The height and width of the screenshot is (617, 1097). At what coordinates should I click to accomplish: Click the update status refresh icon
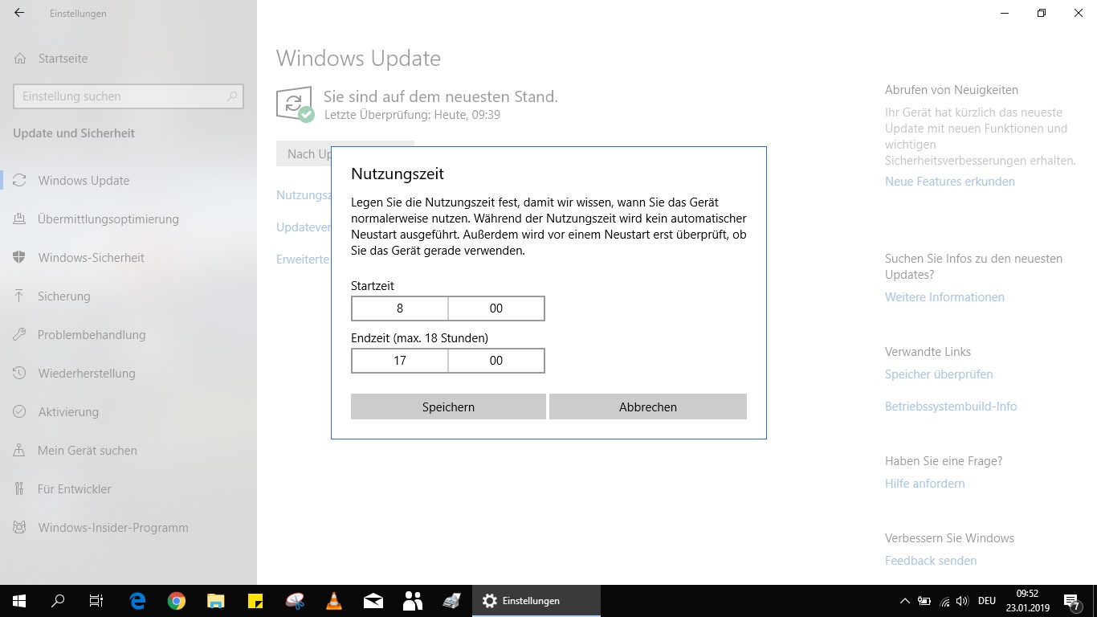point(295,104)
